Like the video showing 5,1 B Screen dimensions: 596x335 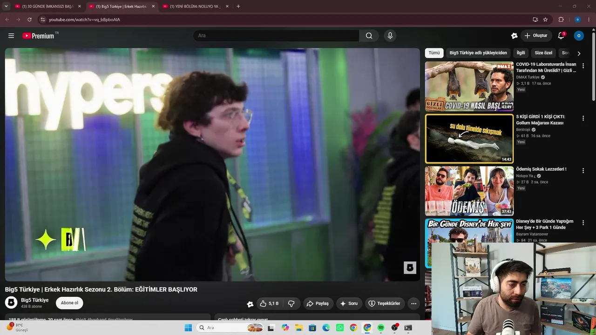point(269,303)
